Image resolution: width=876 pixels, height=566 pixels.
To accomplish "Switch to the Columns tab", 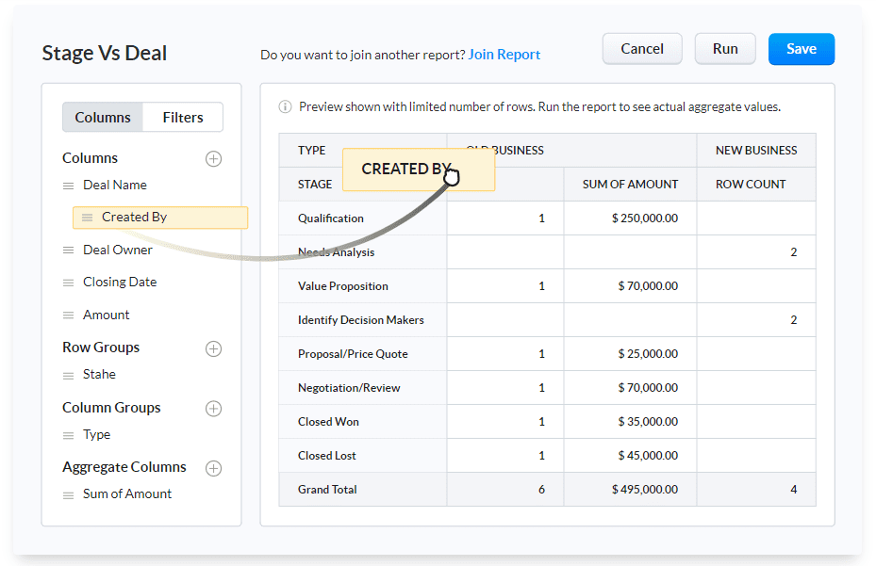I will (x=103, y=117).
